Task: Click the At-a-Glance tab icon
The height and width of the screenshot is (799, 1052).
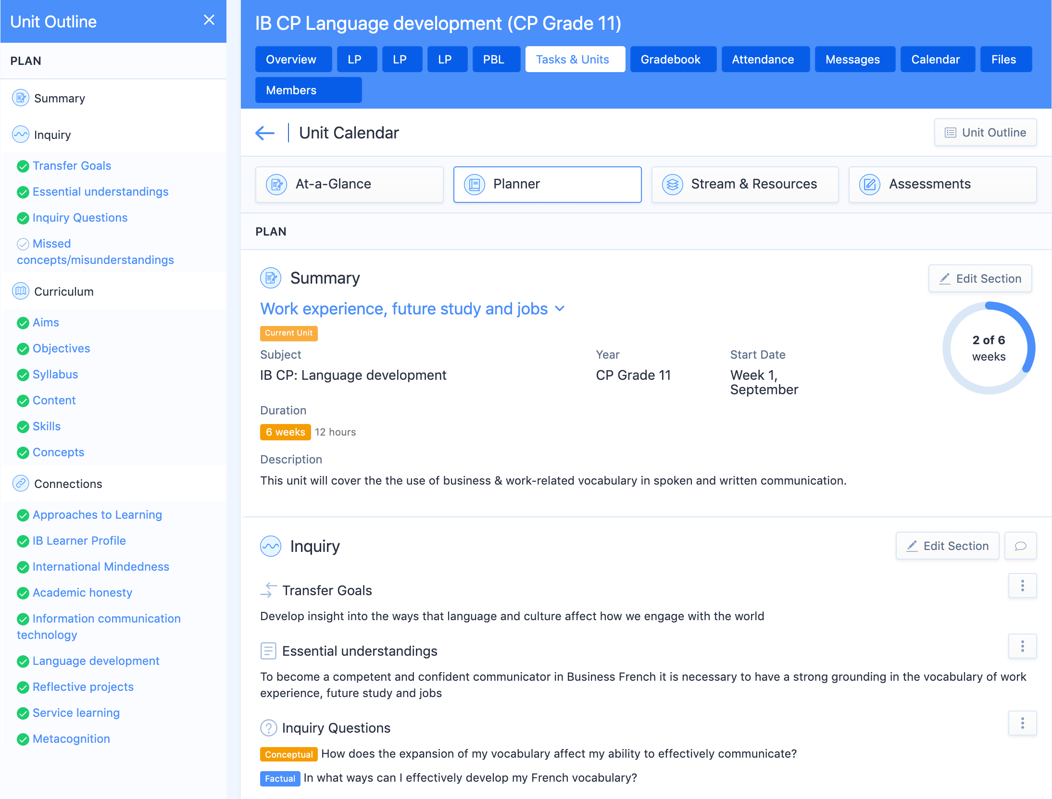Action: tap(276, 185)
